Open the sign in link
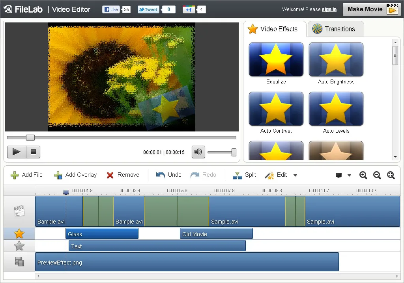Viewport: 404px width, 283px height. click(329, 9)
